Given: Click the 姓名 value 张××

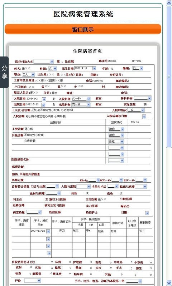Looking at the screenshot, I should click(26, 69).
